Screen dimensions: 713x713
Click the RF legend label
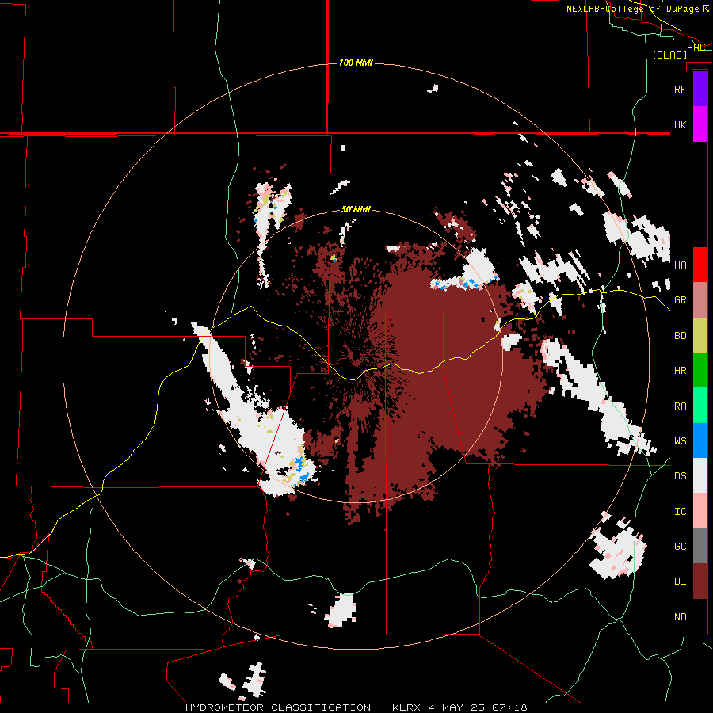tap(680, 89)
